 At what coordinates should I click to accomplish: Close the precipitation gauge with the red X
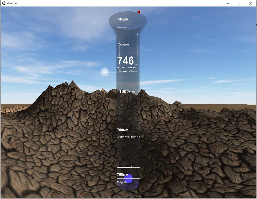(139, 12)
